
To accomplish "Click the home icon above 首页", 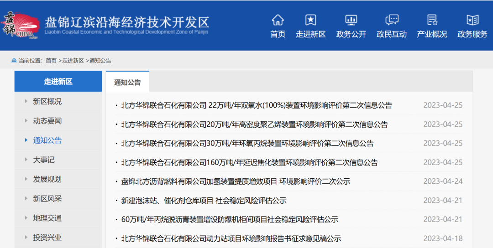I will click(x=278, y=20).
